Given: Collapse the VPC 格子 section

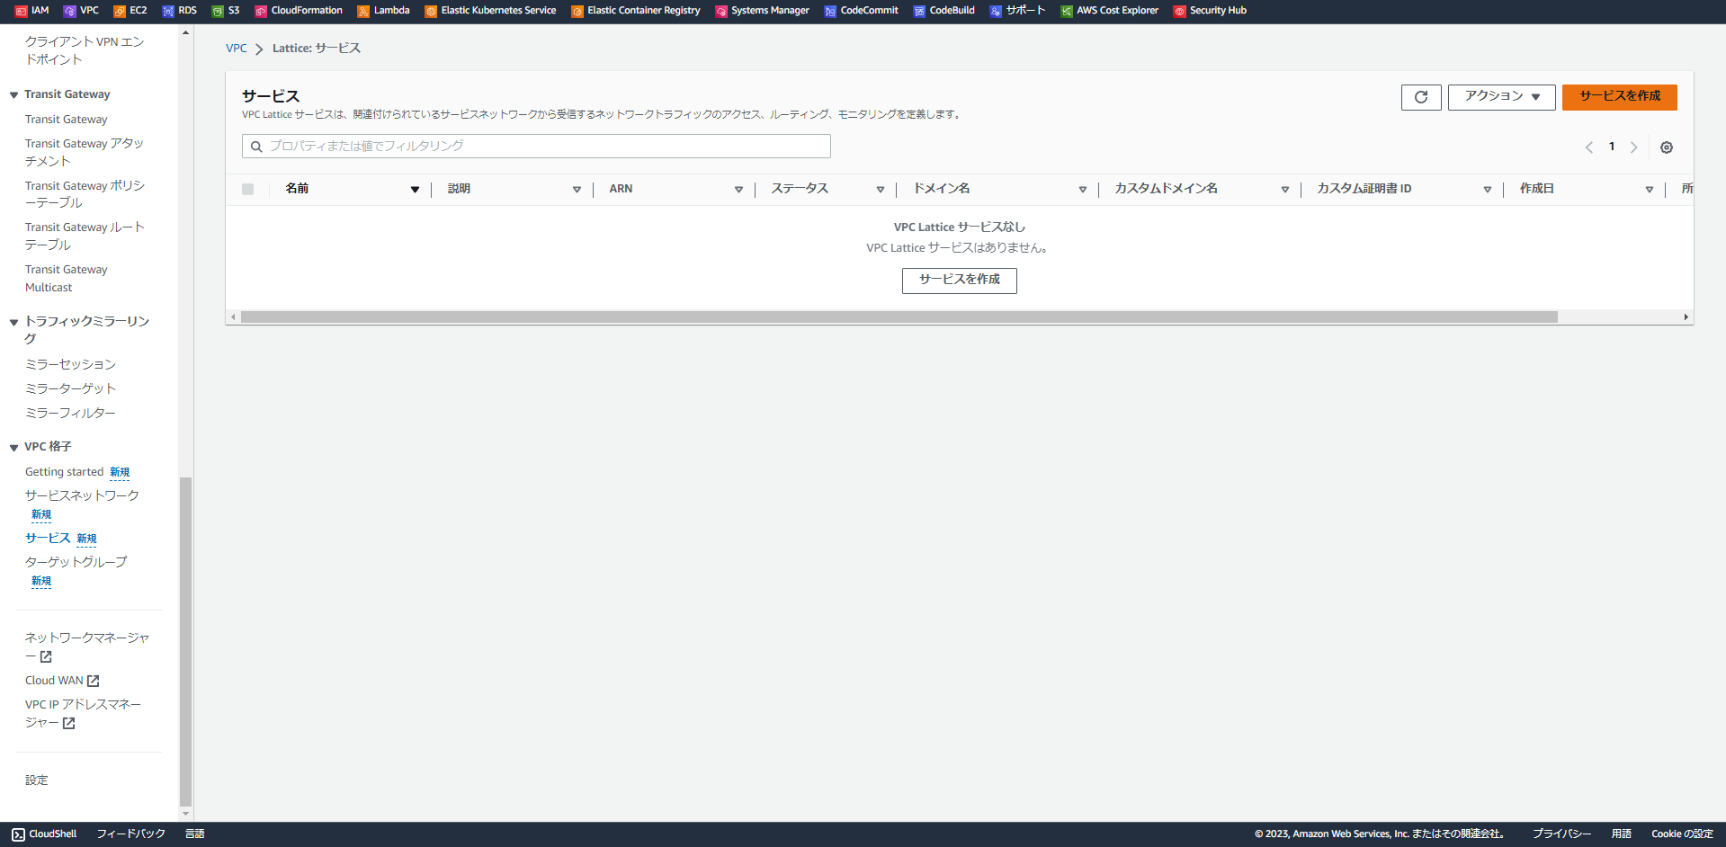Looking at the screenshot, I should point(14,447).
